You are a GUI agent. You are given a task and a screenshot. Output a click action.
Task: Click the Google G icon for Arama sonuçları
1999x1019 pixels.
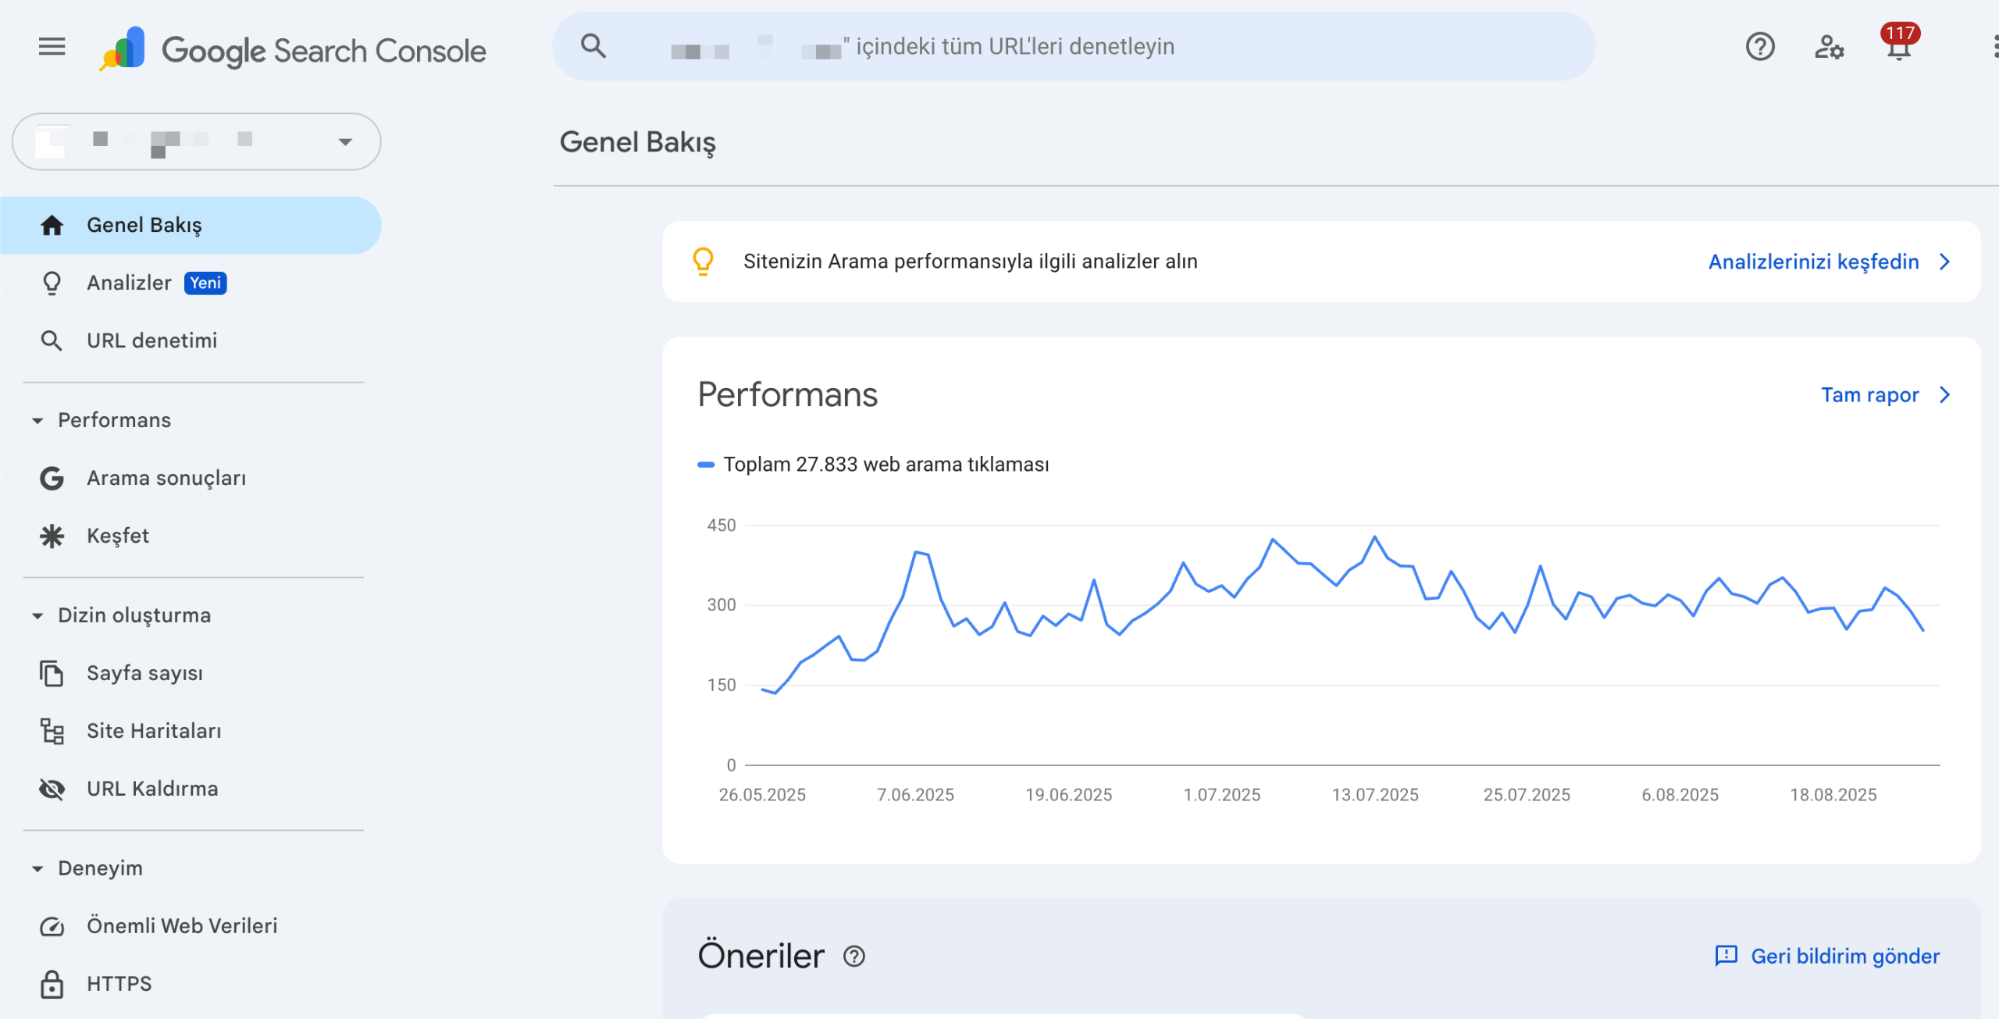tap(52, 478)
